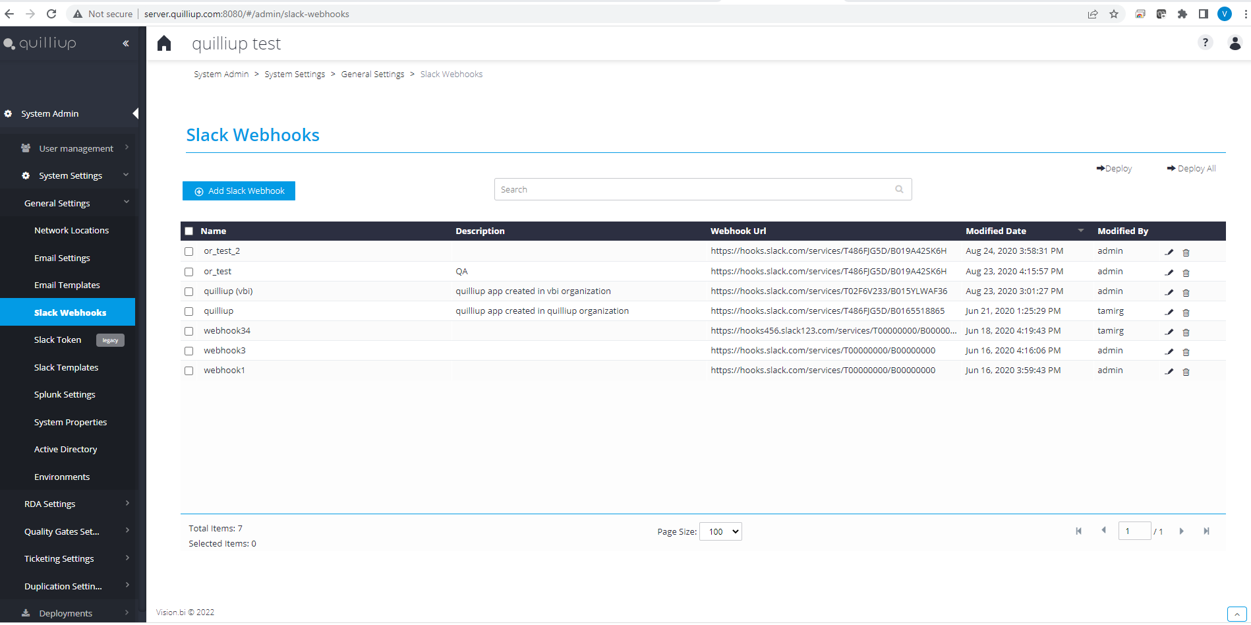Edit the or_test_2 webhook with pencil icon

pos(1169,252)
